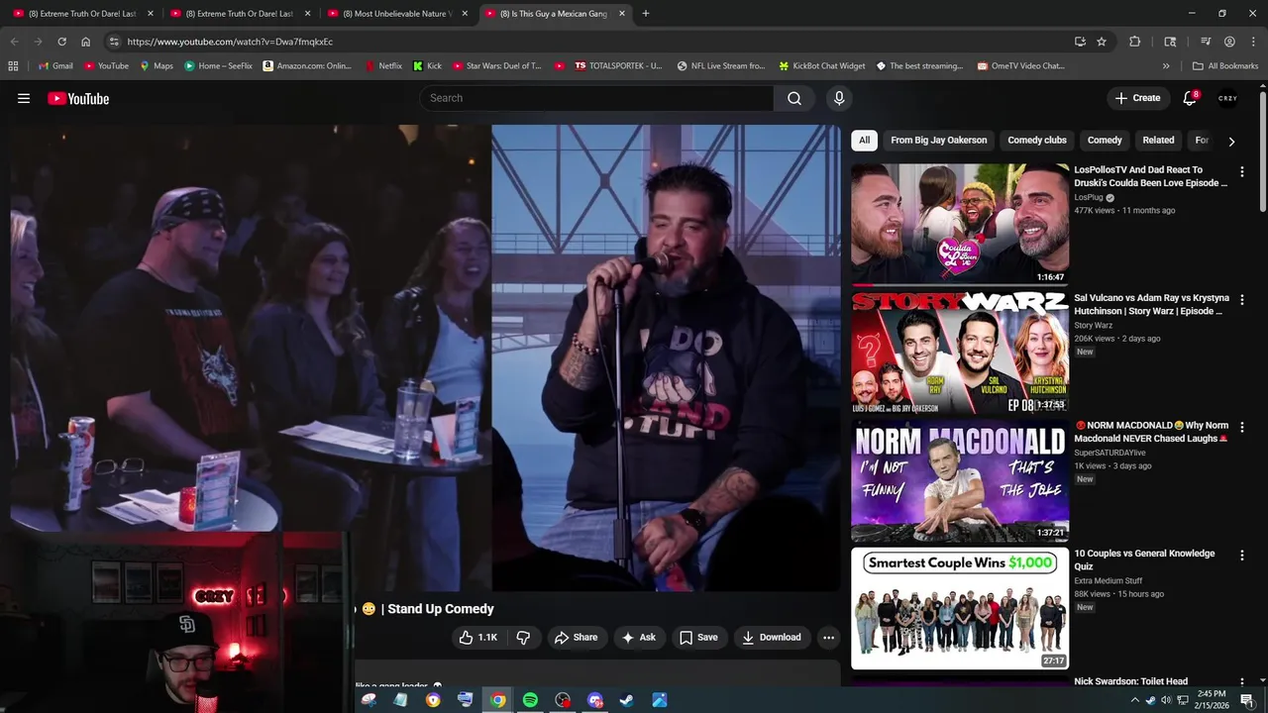Go to the YouTube home logo
1268x713 pixels.
(x=78, y=98)
